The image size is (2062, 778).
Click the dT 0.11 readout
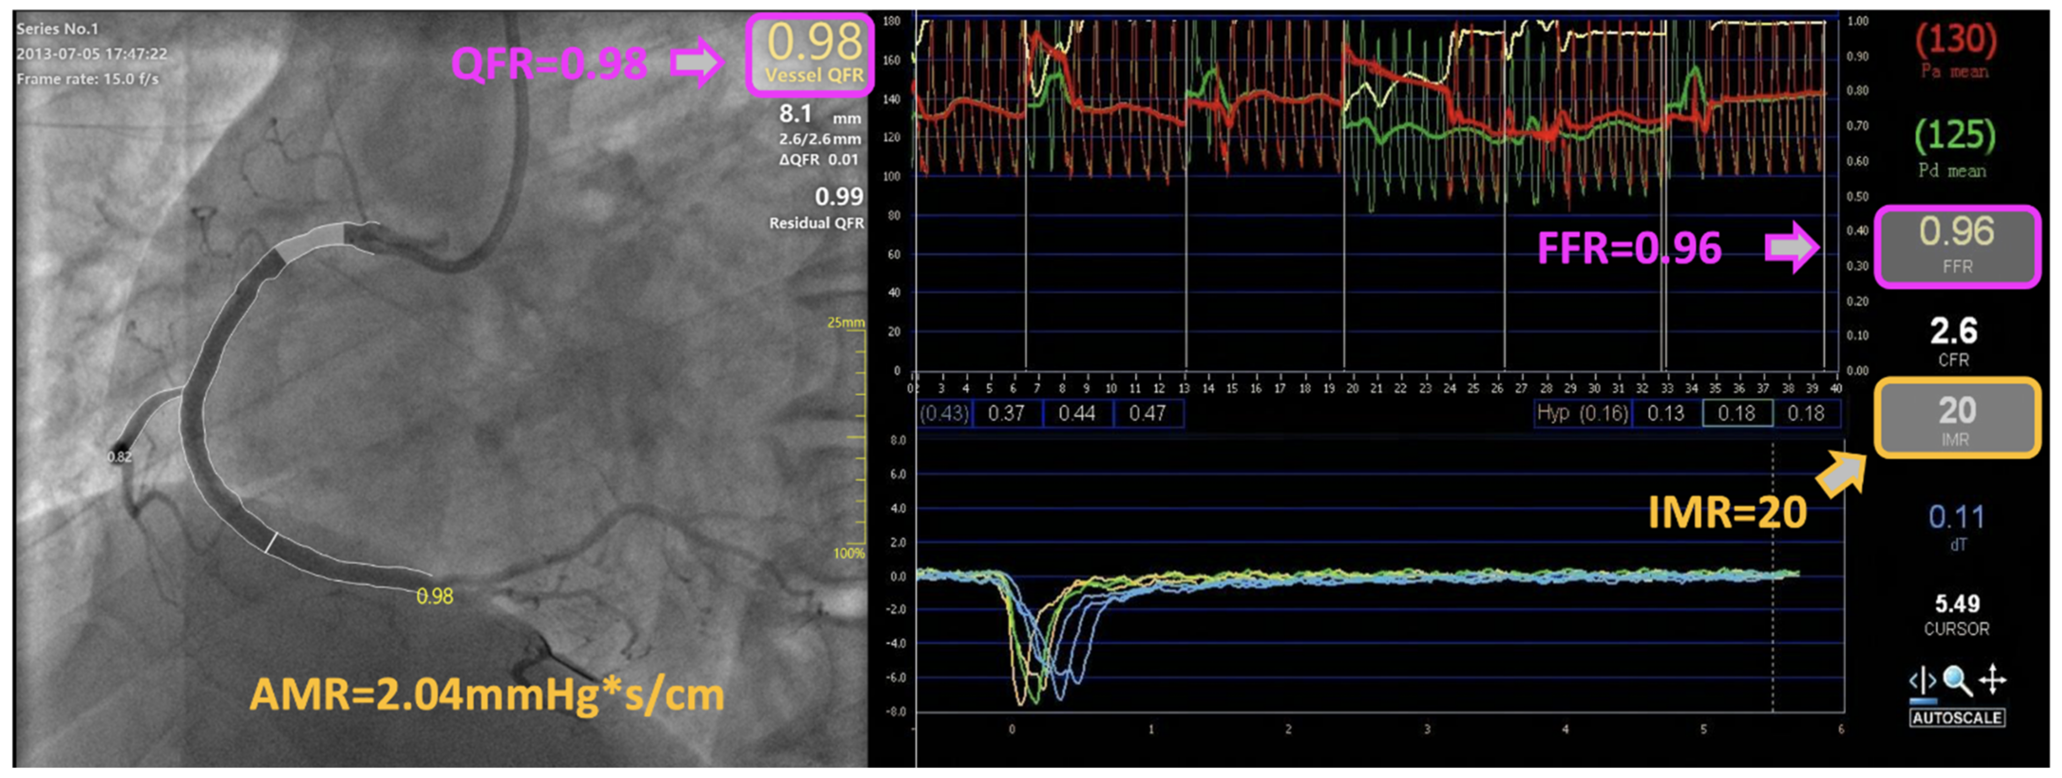(1956, 525)
